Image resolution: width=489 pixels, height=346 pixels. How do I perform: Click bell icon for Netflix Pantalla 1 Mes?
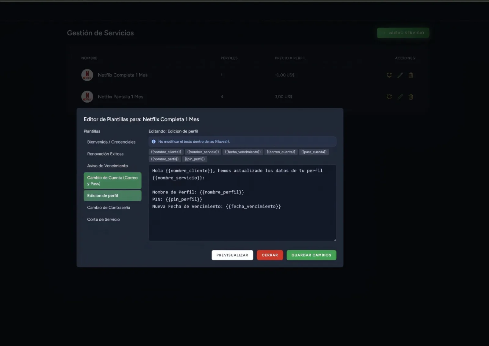(x=389, y=97)
